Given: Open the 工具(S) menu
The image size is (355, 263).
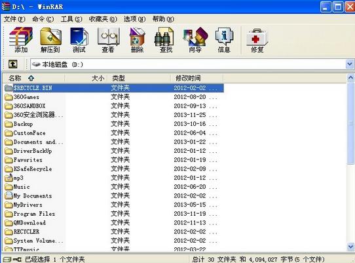Looking at the screenshot, I should (x=71, y=19).
